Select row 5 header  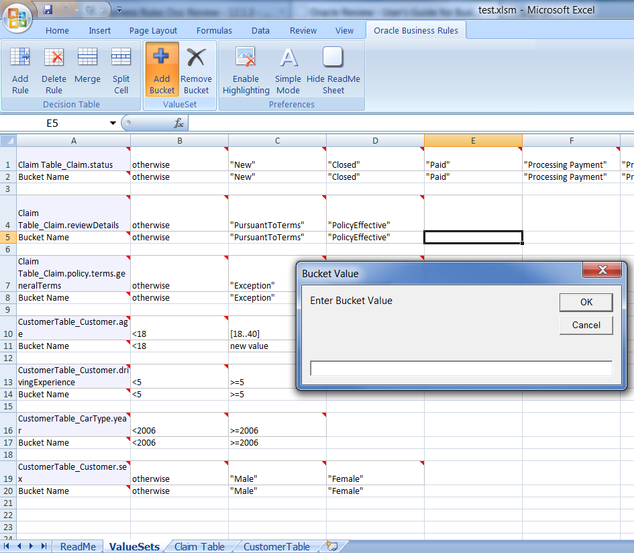tap(8, 238)
